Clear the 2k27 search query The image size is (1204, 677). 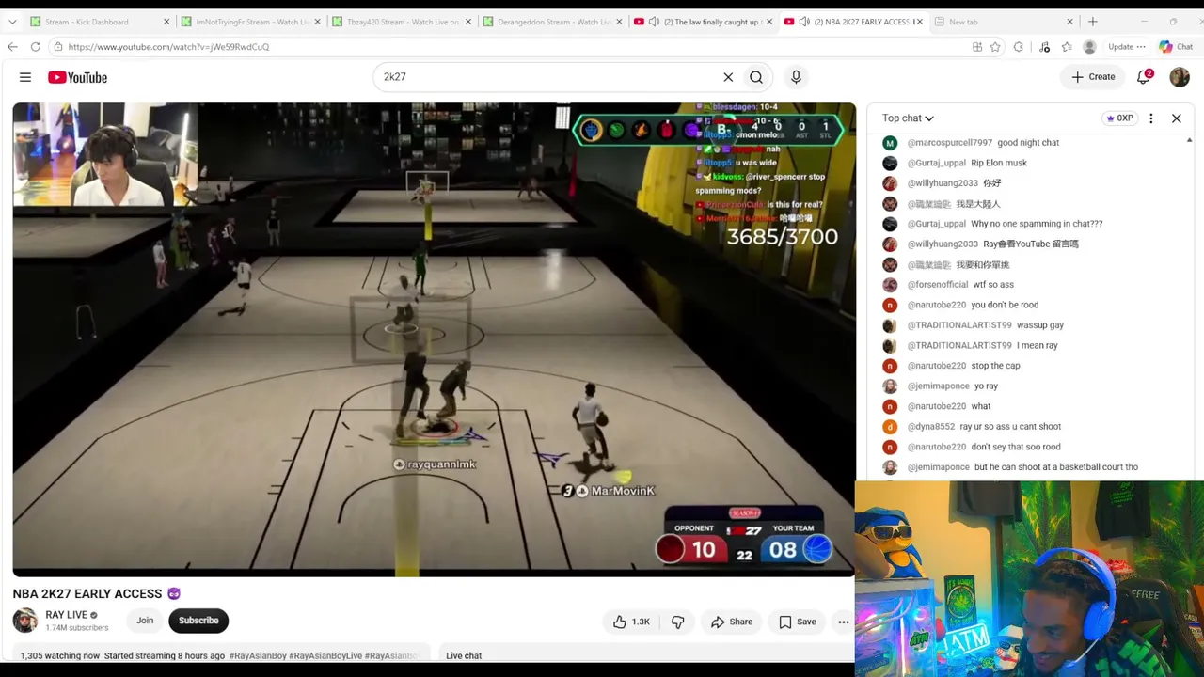point(728,77)
